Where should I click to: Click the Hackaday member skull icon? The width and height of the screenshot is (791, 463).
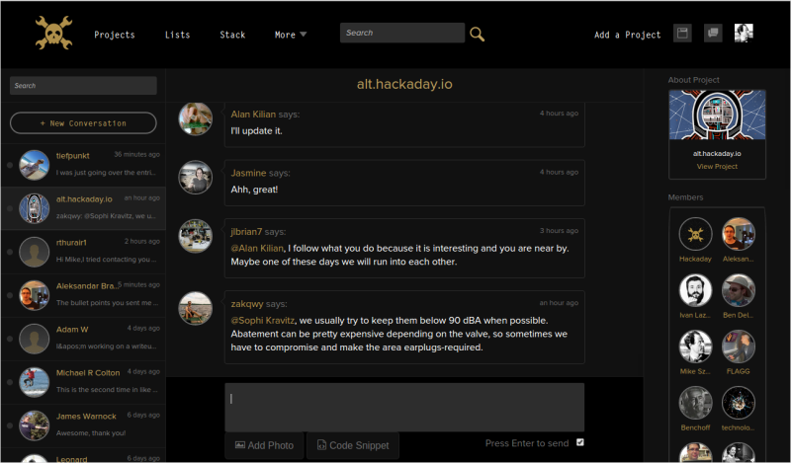[696, 234]
